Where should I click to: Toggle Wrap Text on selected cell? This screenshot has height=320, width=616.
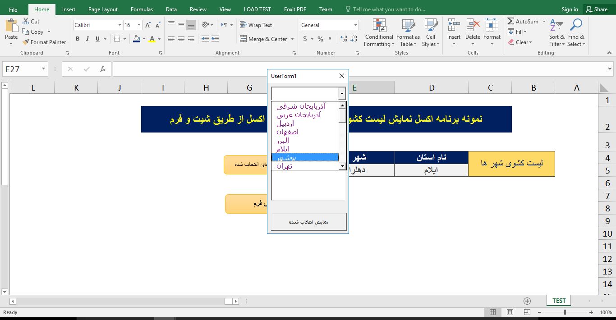tap(256, 25)
